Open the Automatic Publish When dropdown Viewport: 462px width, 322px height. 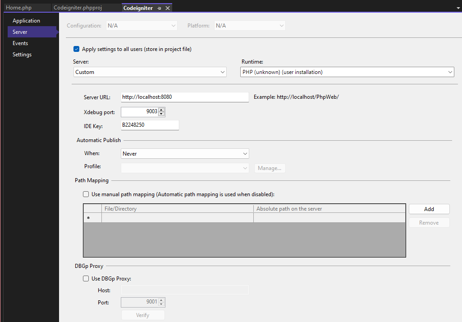point(185,154)
